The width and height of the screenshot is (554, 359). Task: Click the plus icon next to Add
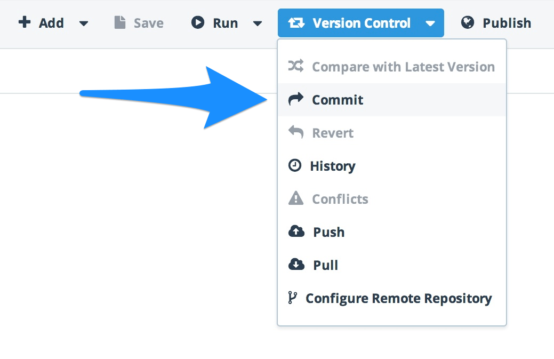coord(25,22)
